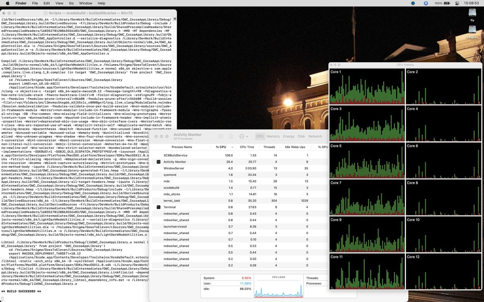This screenshot has height=302, width=484.
Task: Expand the chevron beside the options icon
Action: pyautogui.click(x=247, y=136)
